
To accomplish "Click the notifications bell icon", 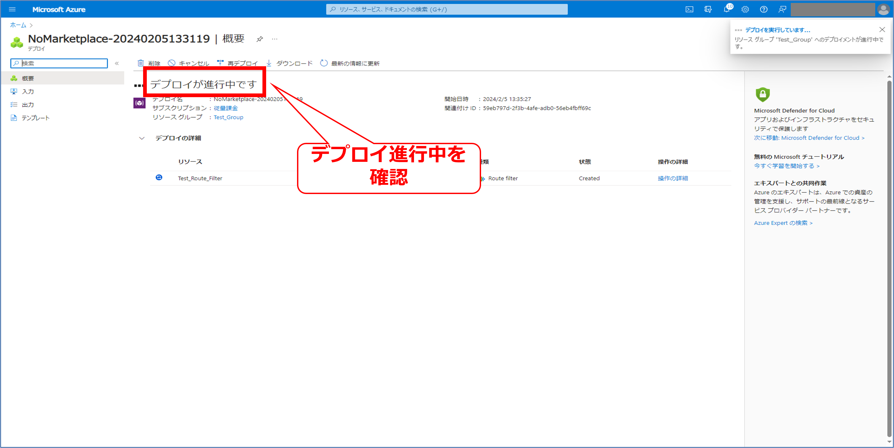I will 726,9.
